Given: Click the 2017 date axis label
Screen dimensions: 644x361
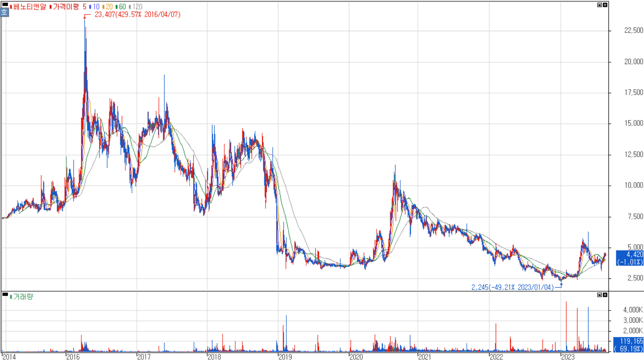Looking at the screenshot, I should [x=144, y=357].
